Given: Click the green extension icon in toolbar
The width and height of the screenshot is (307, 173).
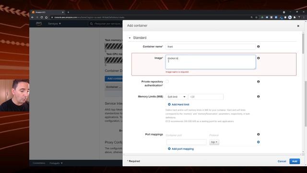Looking at the screenshot, I should point(262,17).
